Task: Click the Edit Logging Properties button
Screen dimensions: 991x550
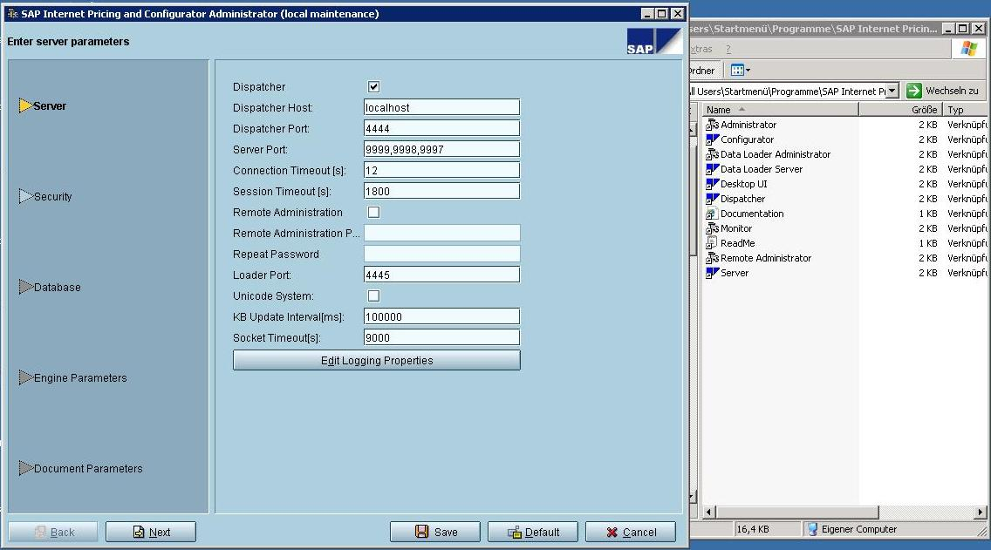Action: pyautogui.click(x=376, y=361)
